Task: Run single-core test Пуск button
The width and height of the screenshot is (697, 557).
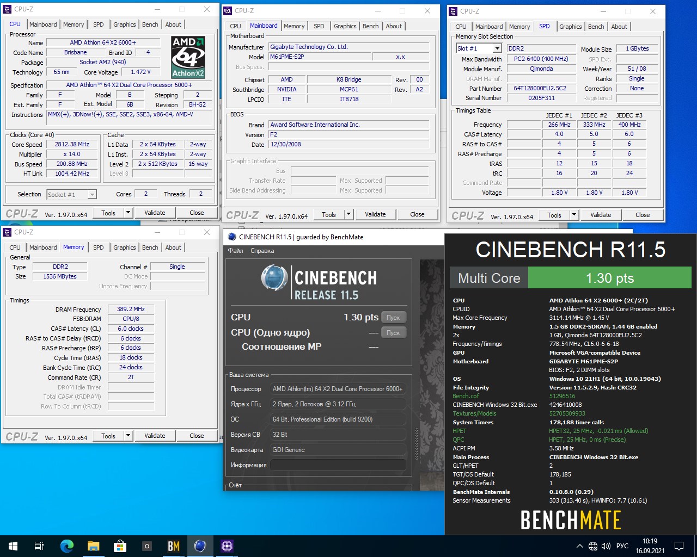Action: (393, 333)
